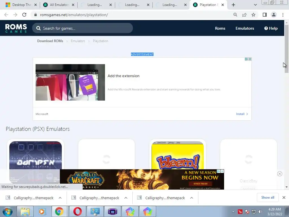Click the scrollbar down arrow

[286, 187]
